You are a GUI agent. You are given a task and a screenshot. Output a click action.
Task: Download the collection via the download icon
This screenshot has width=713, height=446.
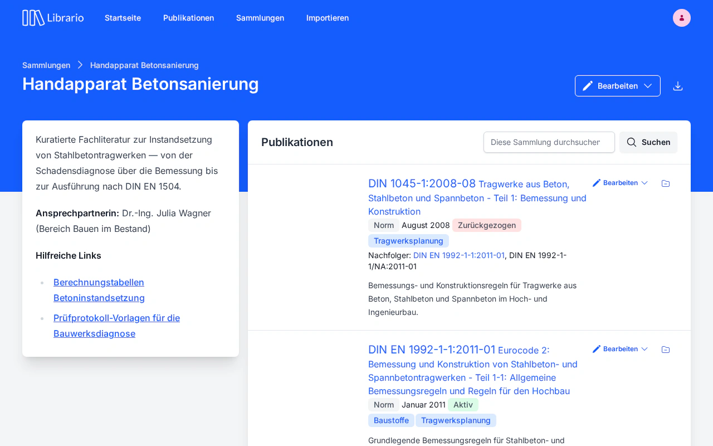click(678, 86)
